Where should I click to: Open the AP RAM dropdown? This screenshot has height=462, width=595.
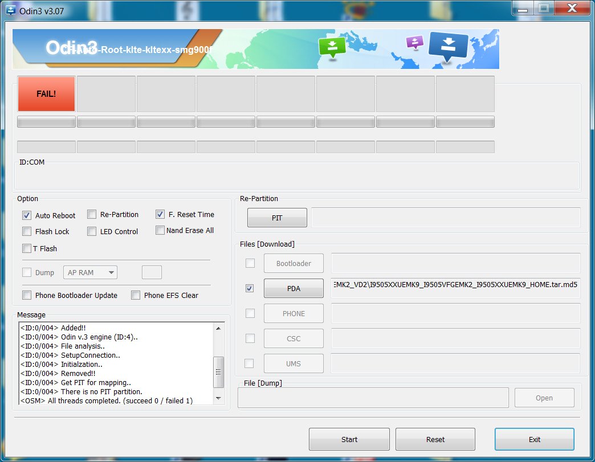(x=90, y=273)
